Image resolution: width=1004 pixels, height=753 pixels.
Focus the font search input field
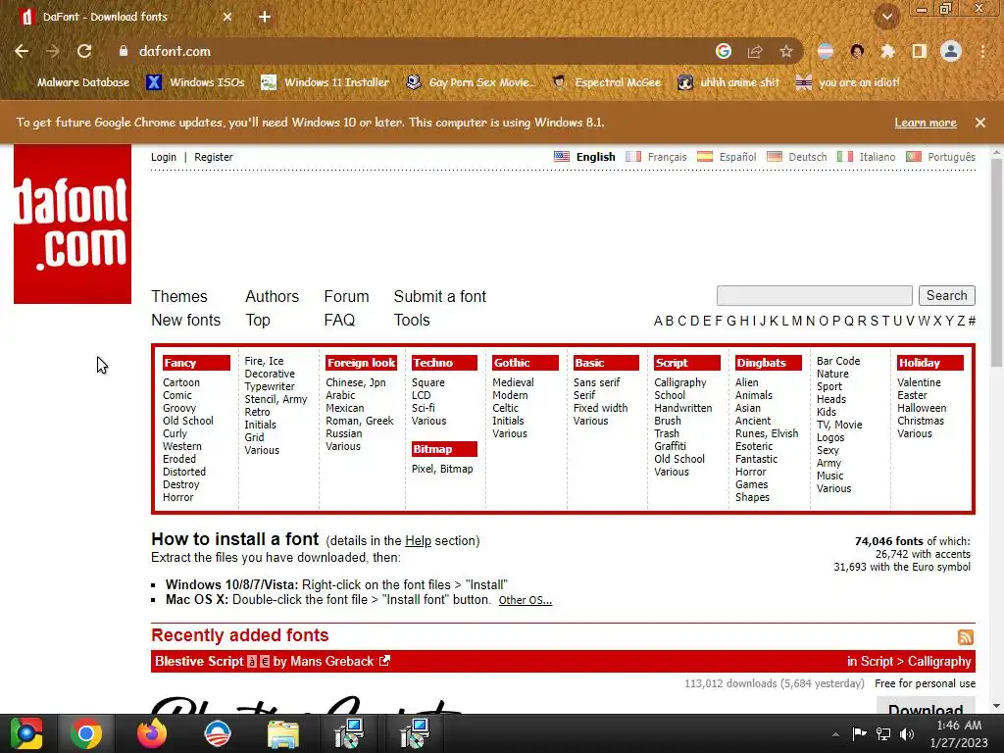pos(815,295)
